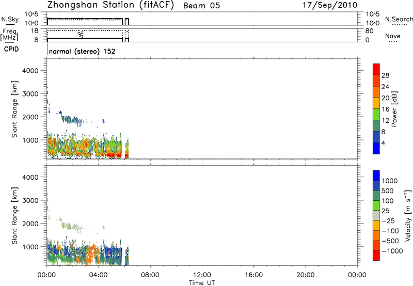
Task: Click the 'normal (stereo) 152' text
Action: coord(82,51)
